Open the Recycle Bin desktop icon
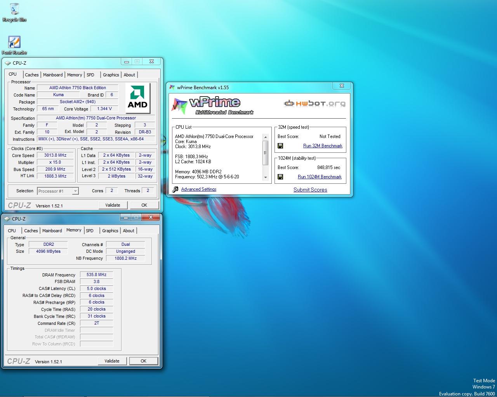The height and width of the screenshot is (397, 497). (x=14, y=12)
